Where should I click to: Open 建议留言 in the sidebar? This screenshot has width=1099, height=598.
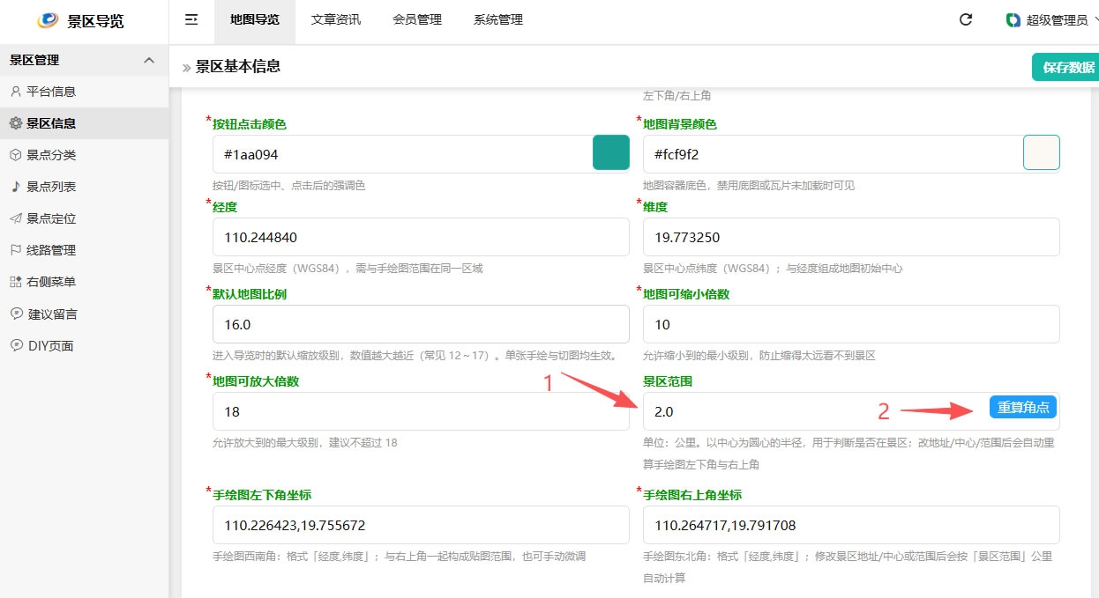pos(84,314)
